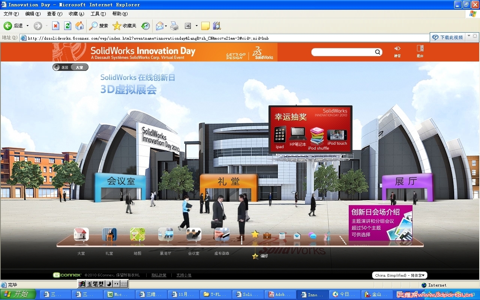480x300 pixels.
Task: Click the 创新日会场介绍 banner
Action: (381, 223)
